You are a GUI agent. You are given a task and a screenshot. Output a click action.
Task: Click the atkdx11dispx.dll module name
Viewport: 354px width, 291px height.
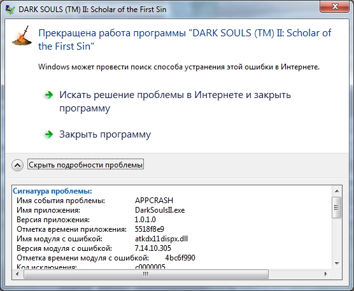tap(161, 239)
